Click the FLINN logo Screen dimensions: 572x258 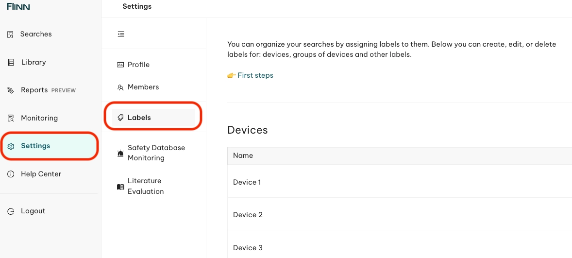tap(18, 7)
